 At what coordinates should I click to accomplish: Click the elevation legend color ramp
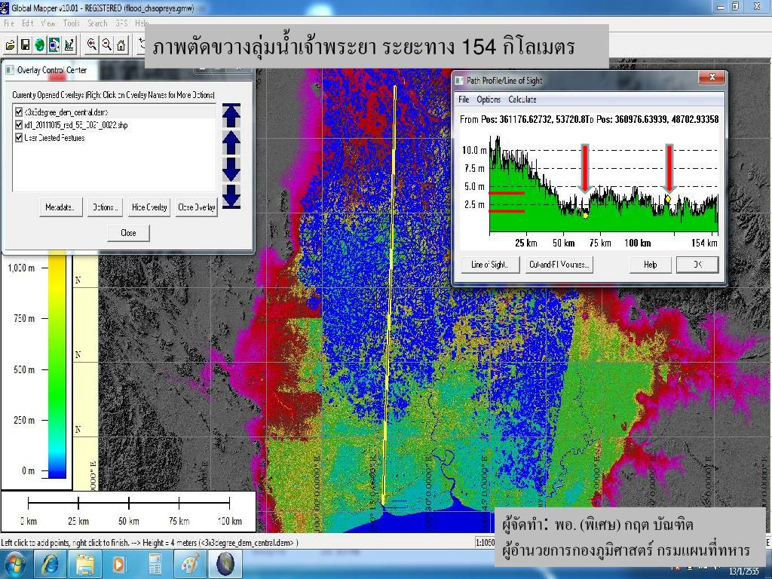click(57, 364)
